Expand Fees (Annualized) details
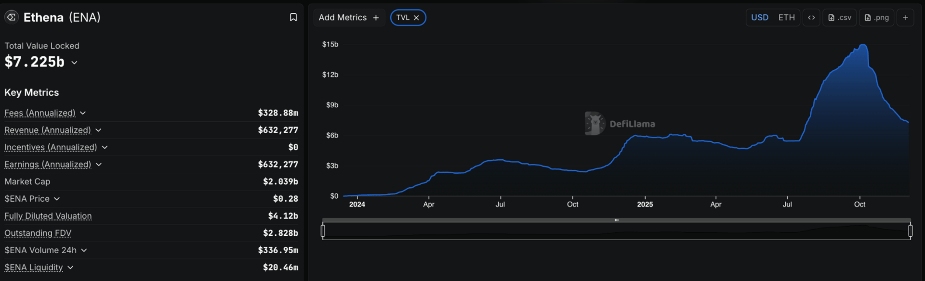The height and width of the screenshot is (281, 925). pyautogui.click(x=83, y=113)
